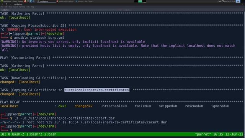This screenshot has height=138, width=245.
Task: Open the View menu of the terminal
Action: (10, 7)
